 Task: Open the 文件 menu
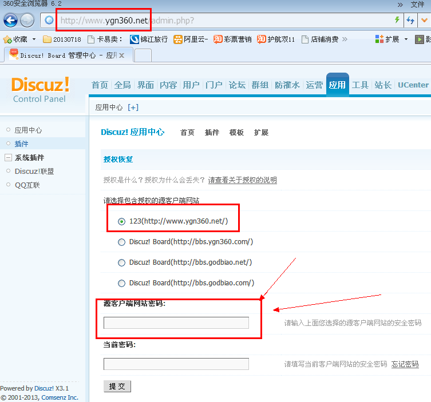[x=417, y=5]
